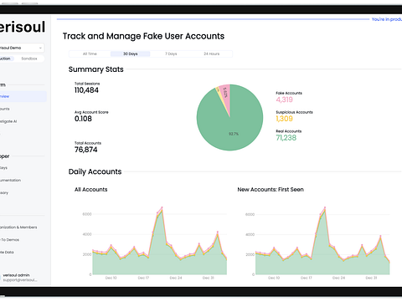Click the Delete Data sidebar item
This screenshot has height=301, width=402.
8,253
